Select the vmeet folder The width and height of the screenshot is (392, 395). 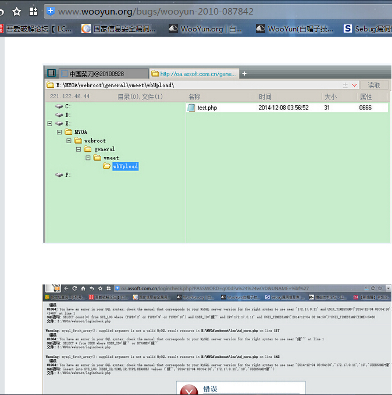pyautogui.click(x=106, y=158)
